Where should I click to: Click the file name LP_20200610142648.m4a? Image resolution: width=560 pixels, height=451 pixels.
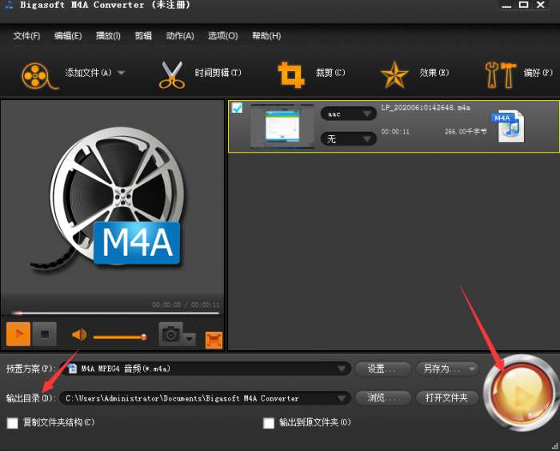coord(426,107)
